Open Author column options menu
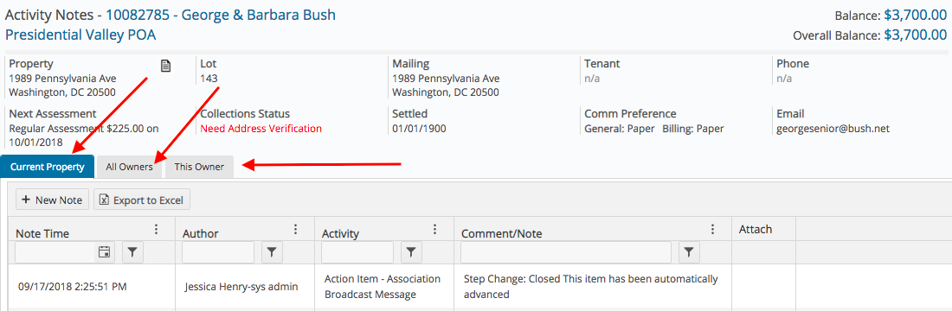This screenshot has width=952, height=311. (296, 229)
